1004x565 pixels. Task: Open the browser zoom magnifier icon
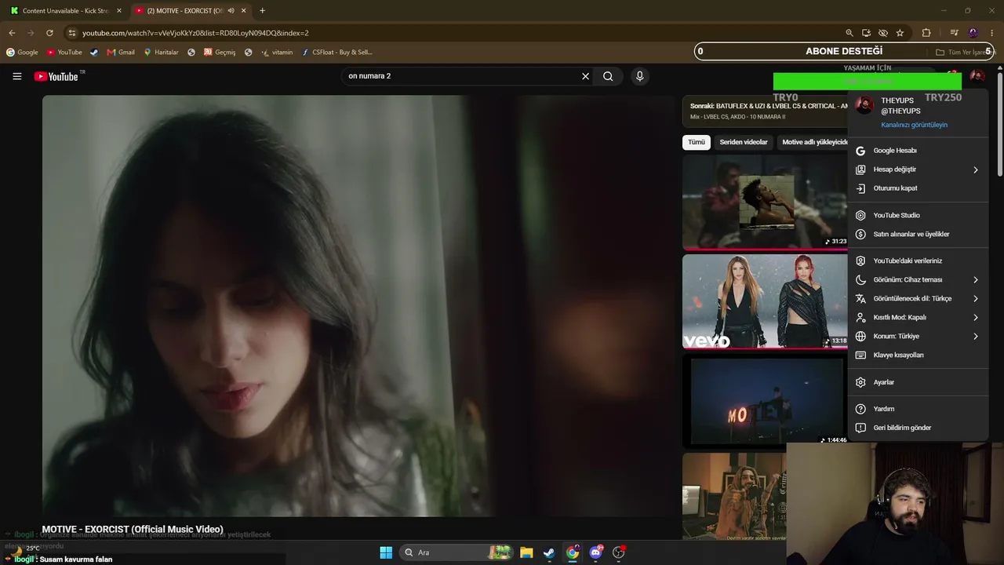[x=849, y=33]
